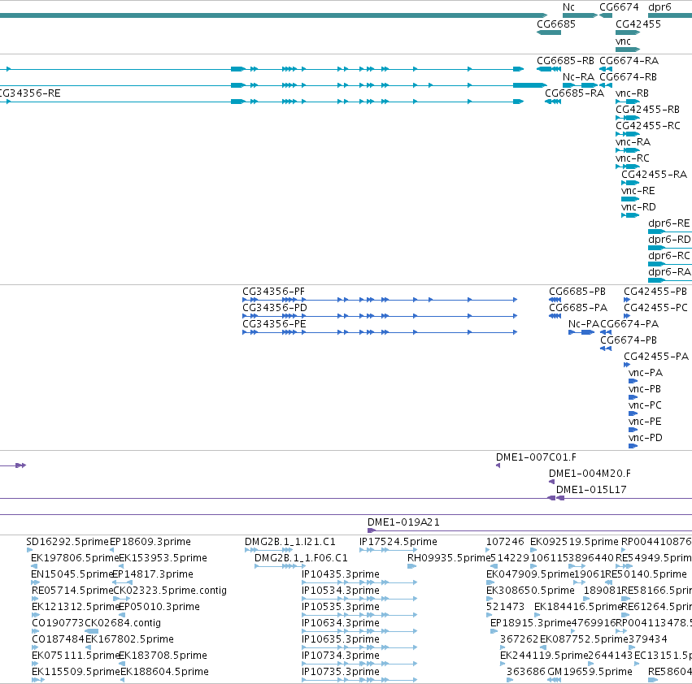Select the vnc-PB protein label
692x684 pixels.
pos(644,389)
